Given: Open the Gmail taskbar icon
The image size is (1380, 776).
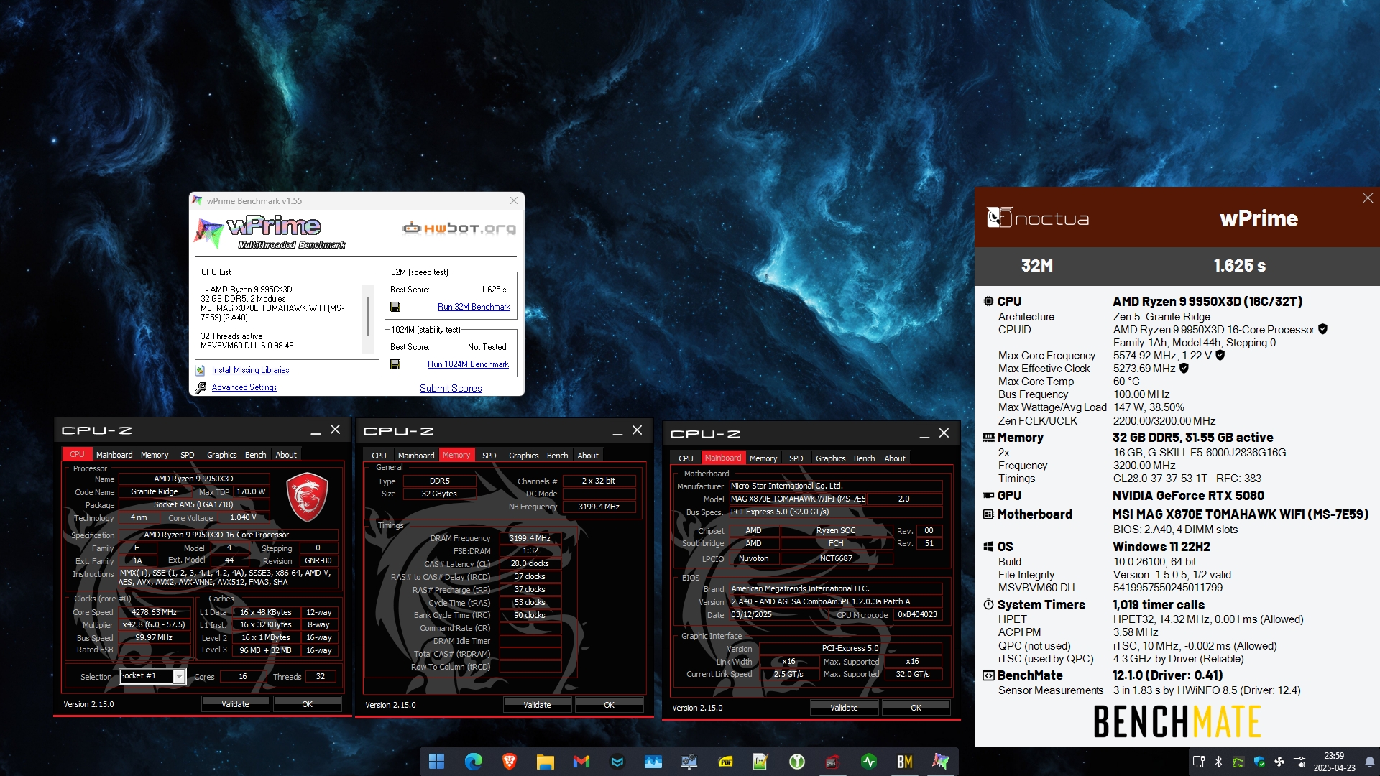Looking at the screenshot, I should [x=581, y=762].
